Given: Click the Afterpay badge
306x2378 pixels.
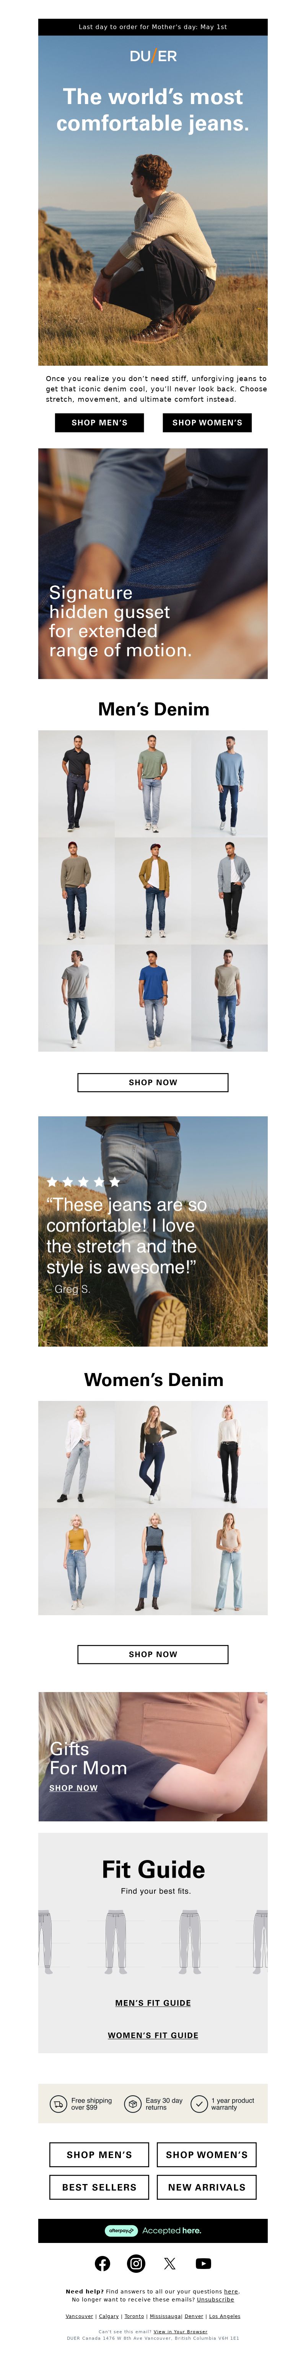Looking at the screenshot, I should tap(121, 2230).
